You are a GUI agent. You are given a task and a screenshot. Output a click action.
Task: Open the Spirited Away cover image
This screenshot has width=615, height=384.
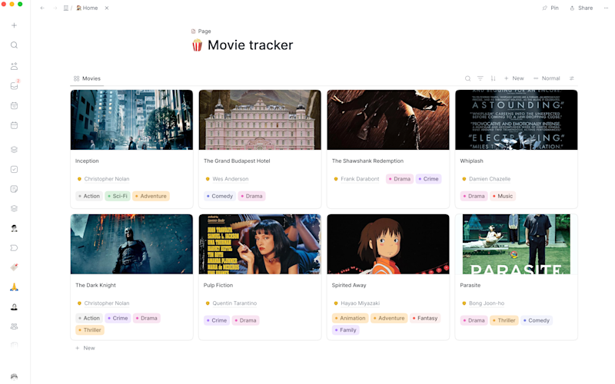point(388,244)
